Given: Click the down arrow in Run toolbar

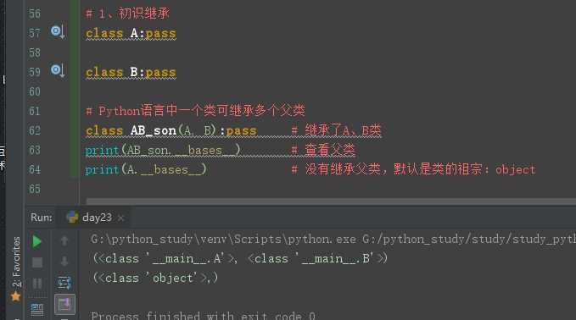Looking at the screenshot, I should (64, 262).
